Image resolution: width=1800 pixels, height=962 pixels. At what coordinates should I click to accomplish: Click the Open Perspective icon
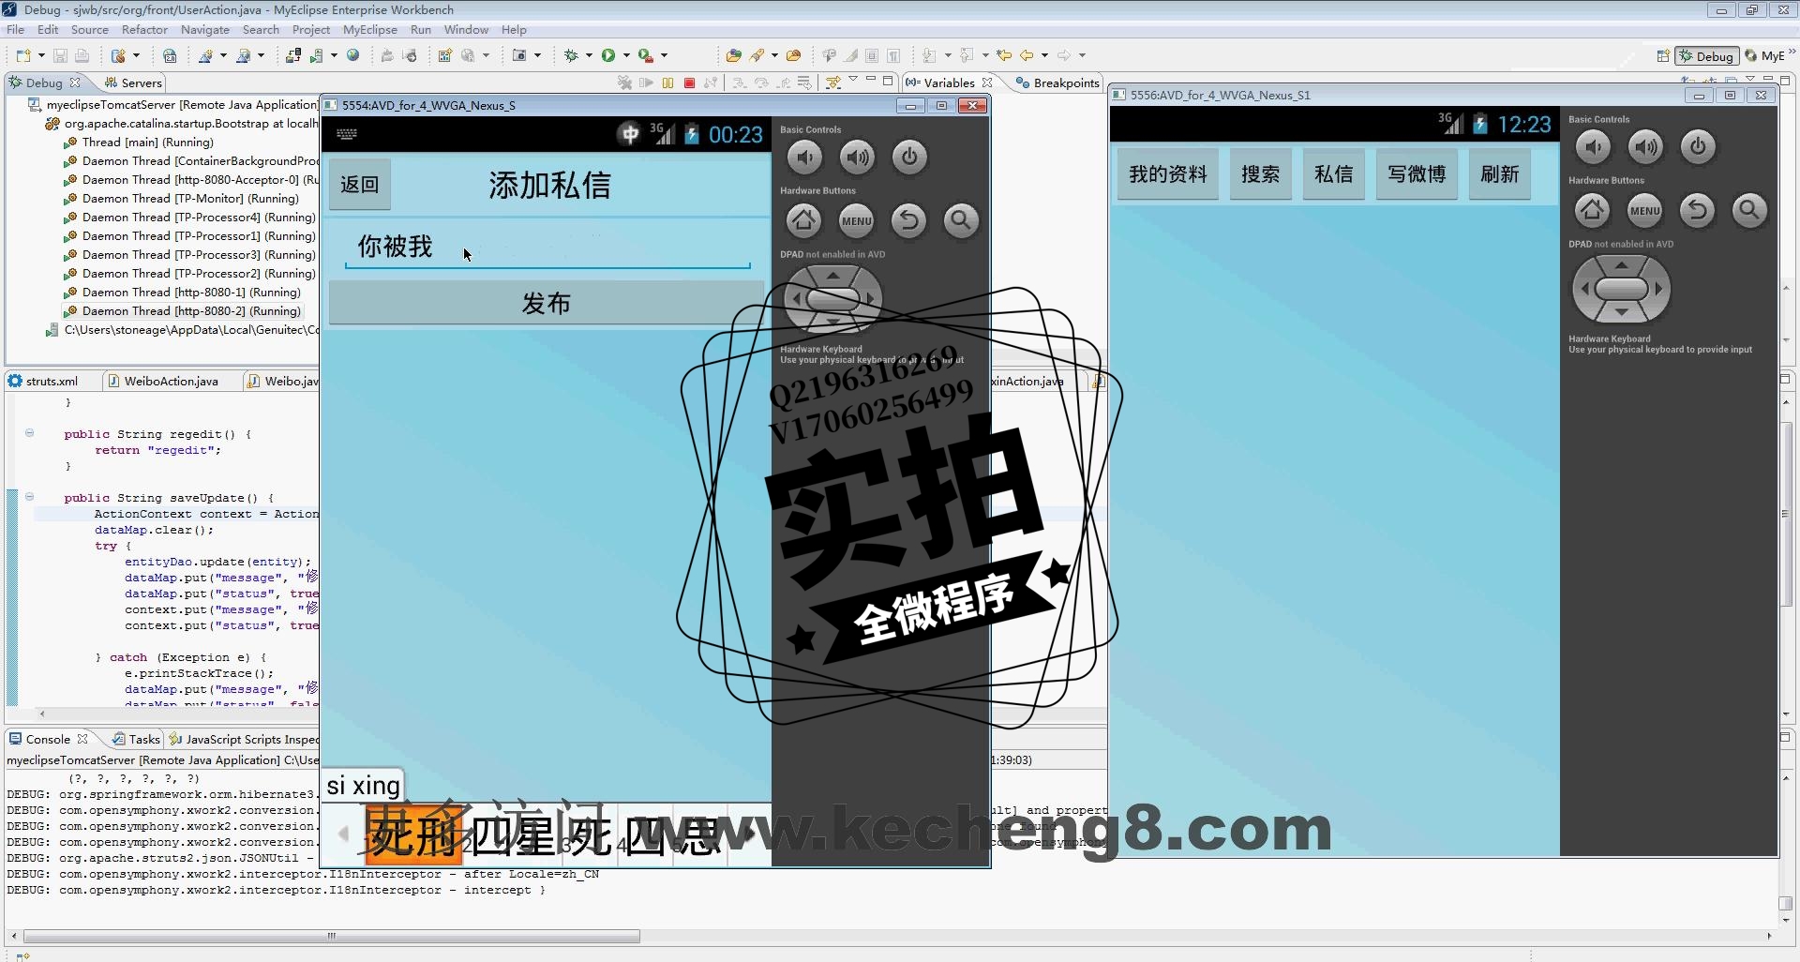(1662, 55)
